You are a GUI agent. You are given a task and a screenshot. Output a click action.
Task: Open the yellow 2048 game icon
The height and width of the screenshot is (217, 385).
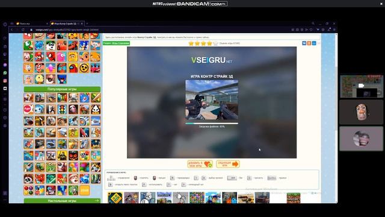84,190
